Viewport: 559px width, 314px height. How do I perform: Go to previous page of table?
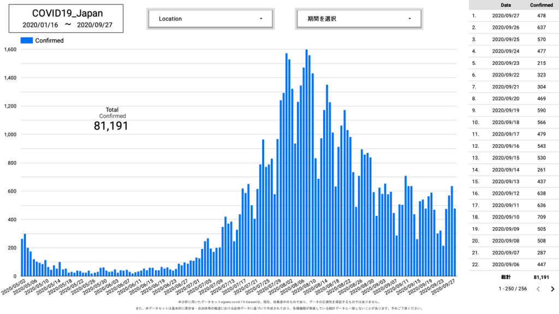tap(538, 289)
